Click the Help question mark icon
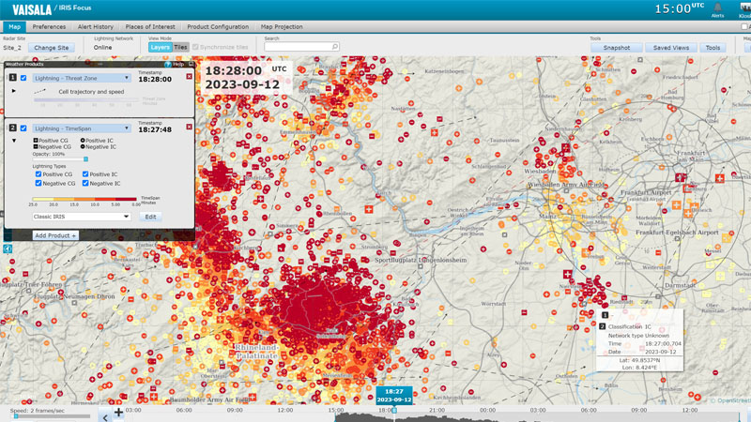The image size is (751, 422). [x=167, y=64]
